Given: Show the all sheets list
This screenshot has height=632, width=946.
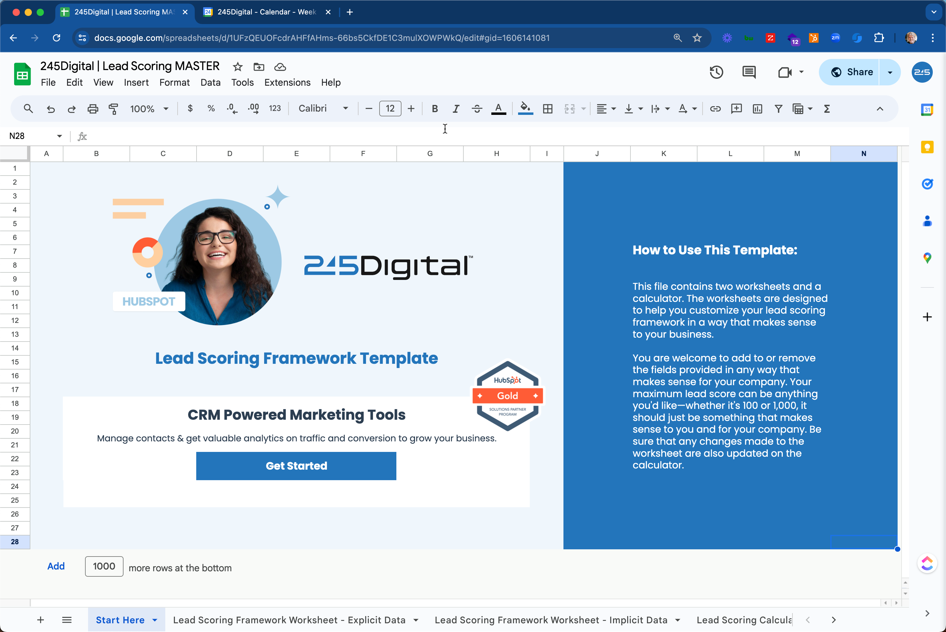Looking at the screenshot, I should 67,620.
